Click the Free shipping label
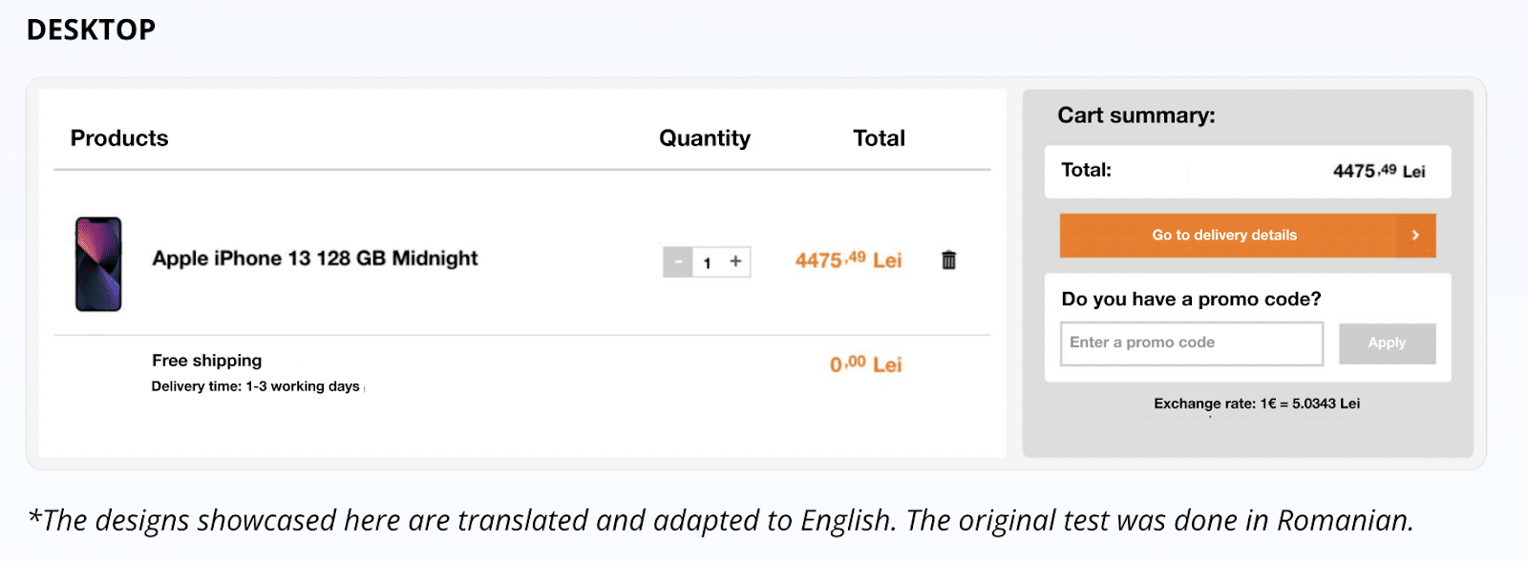 [206, 361]
